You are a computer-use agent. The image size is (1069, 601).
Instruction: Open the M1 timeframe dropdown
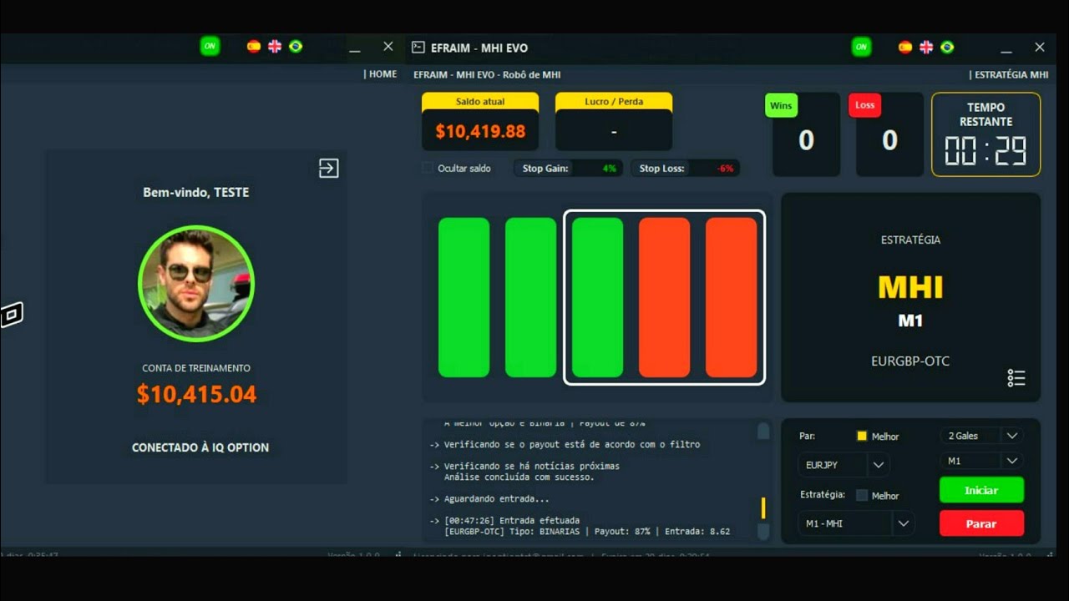click(x=982, y=461)
